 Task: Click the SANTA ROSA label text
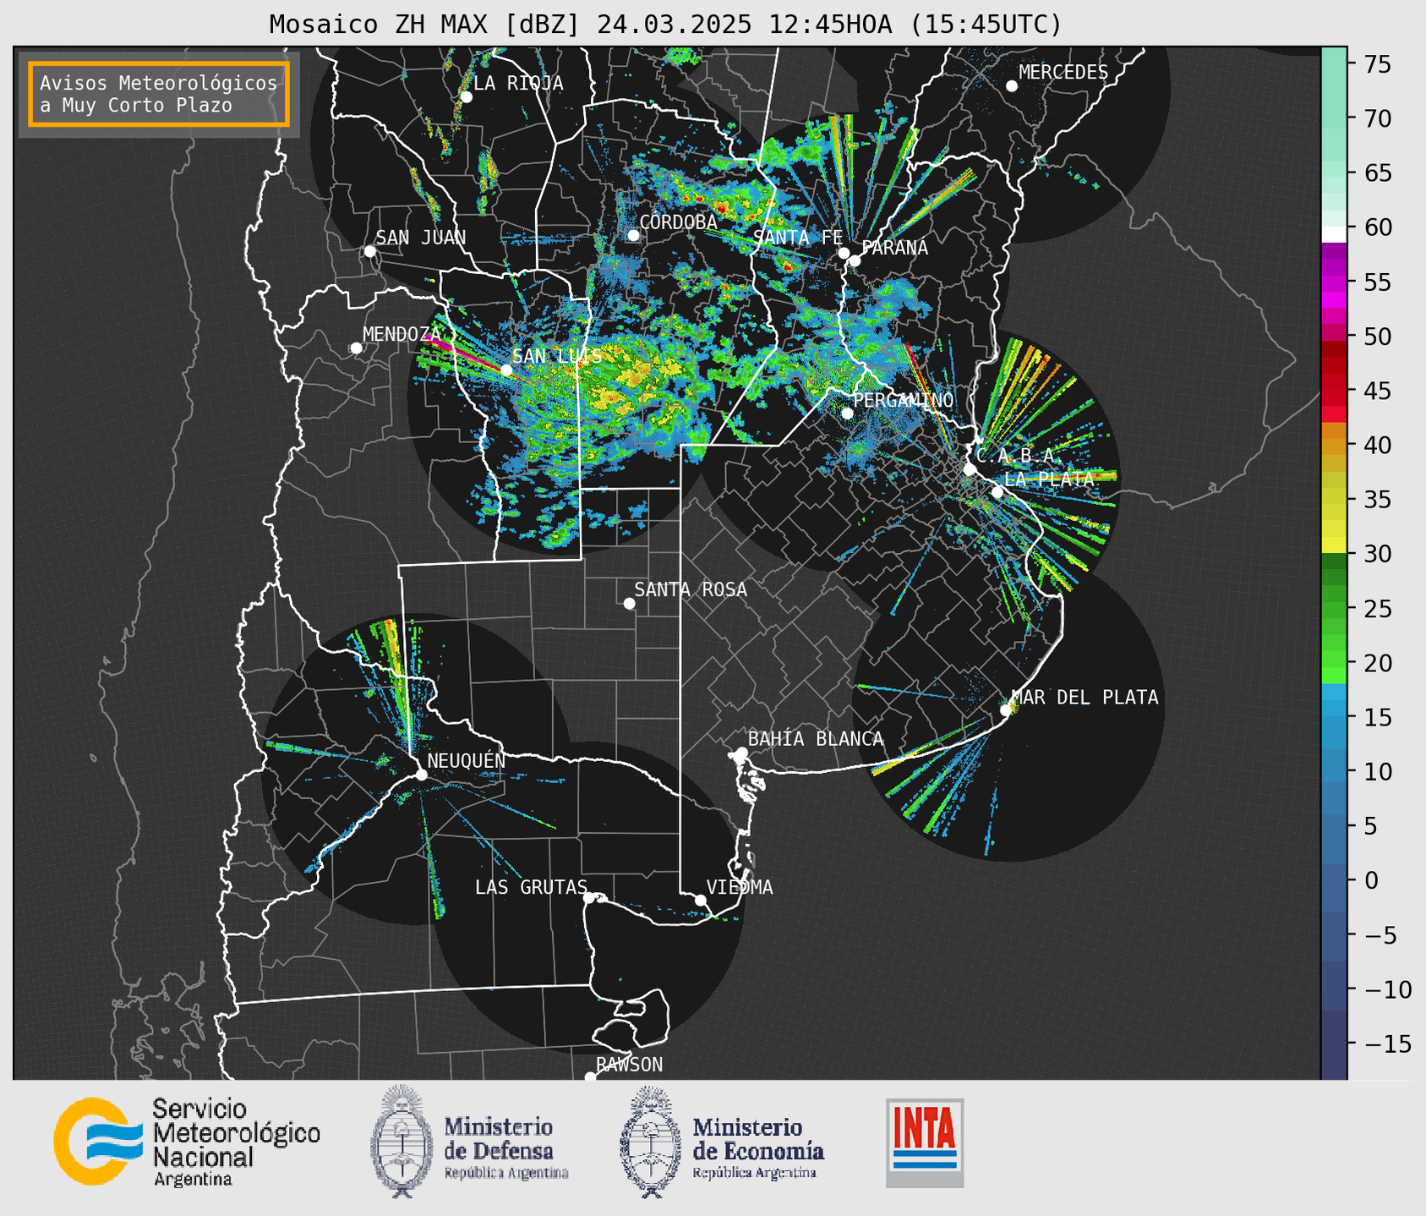[x=691, y=589]
